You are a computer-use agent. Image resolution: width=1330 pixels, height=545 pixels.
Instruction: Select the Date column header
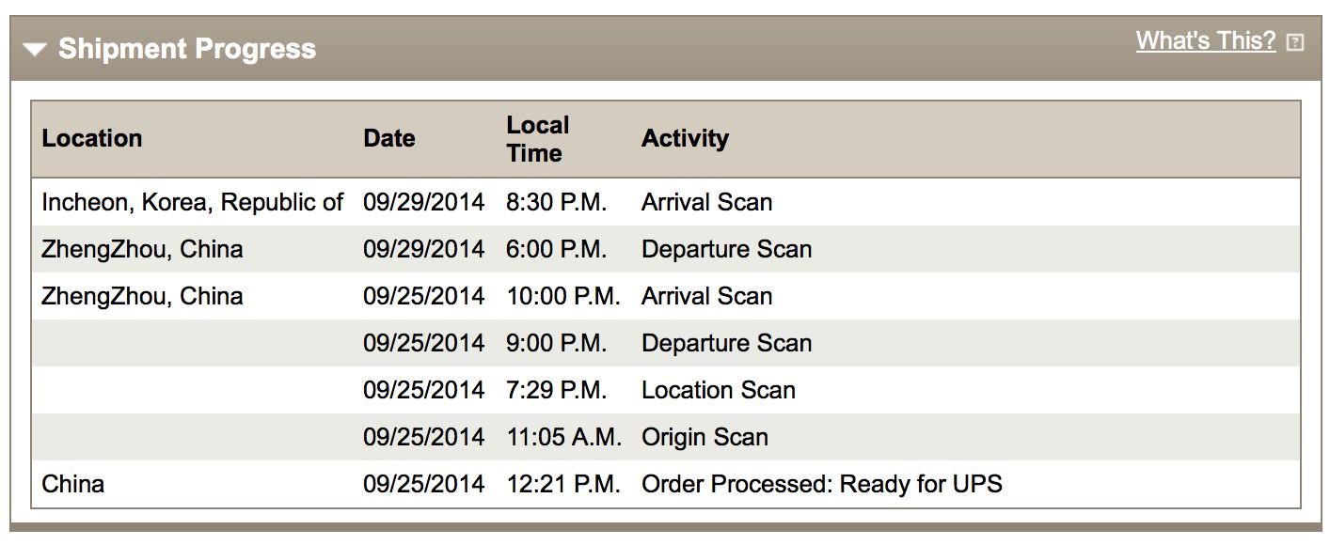click(x=389, y=138)
